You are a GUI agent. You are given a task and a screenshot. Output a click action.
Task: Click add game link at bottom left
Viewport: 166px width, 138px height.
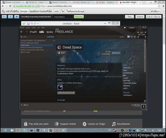(x=25, y=105)
